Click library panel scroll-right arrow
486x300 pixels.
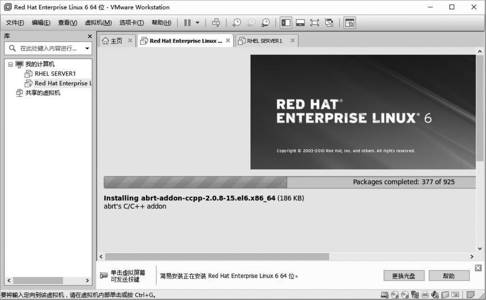coord(87,281)
